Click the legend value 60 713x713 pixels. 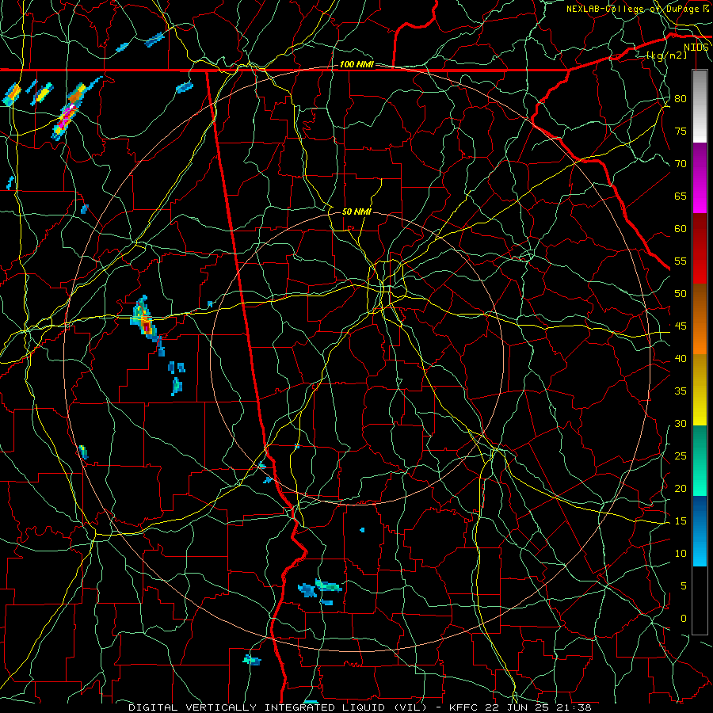coord(681,229)
